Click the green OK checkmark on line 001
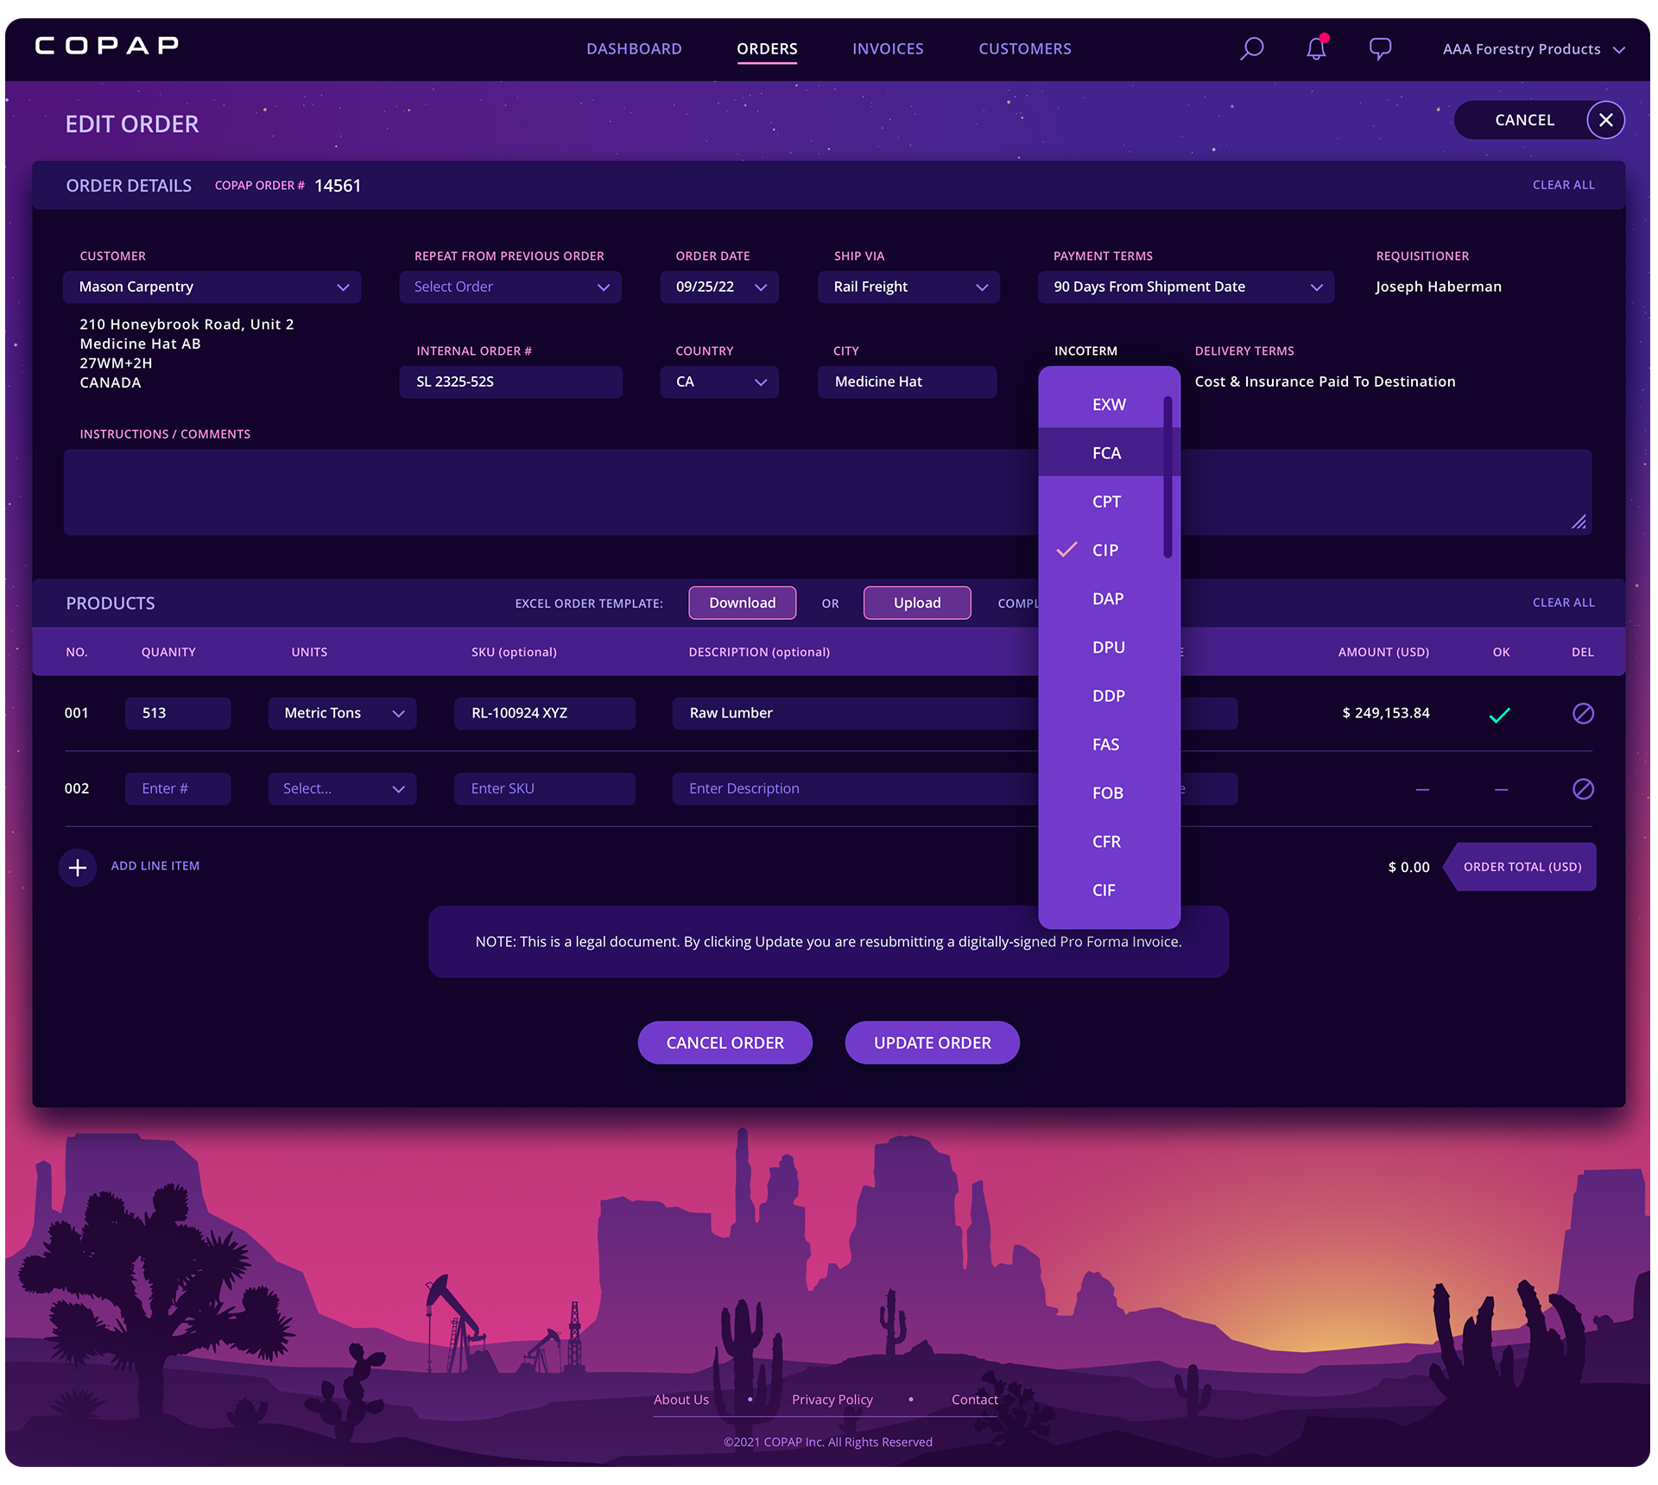 click(x=1500, y=714)
